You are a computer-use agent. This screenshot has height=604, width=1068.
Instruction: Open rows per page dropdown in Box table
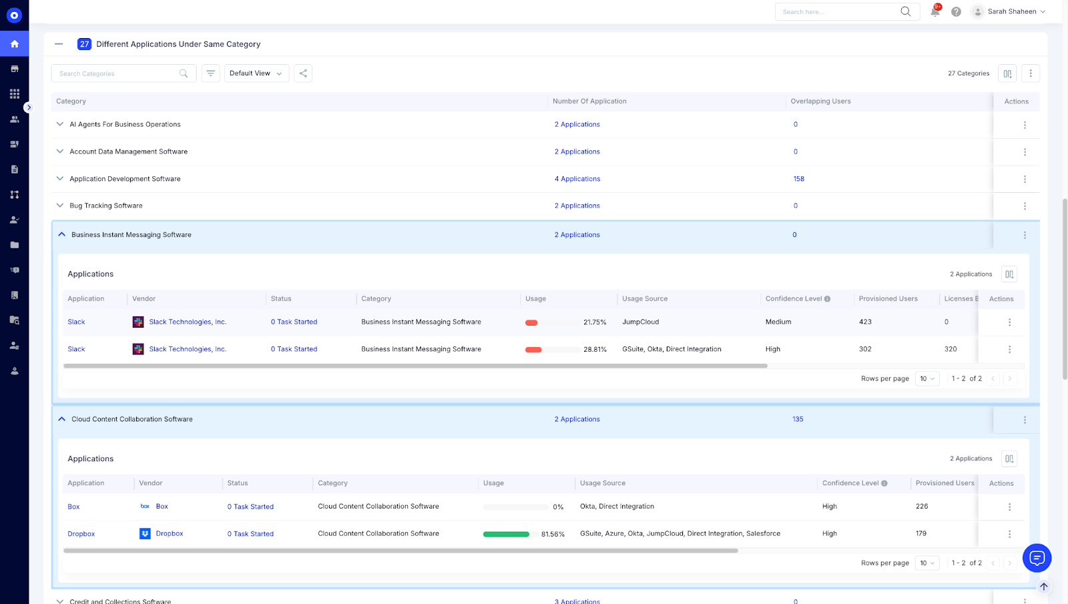coord(927,563)
